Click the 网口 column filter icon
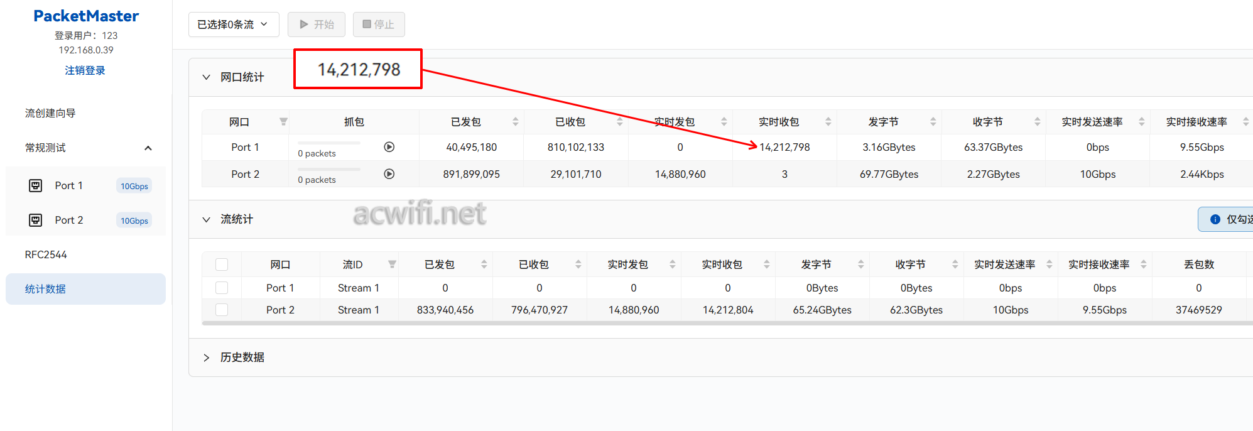 tap(283, 122)
